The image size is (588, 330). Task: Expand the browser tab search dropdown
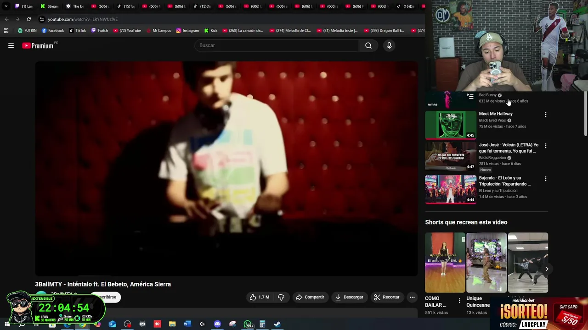pos(6,6)
